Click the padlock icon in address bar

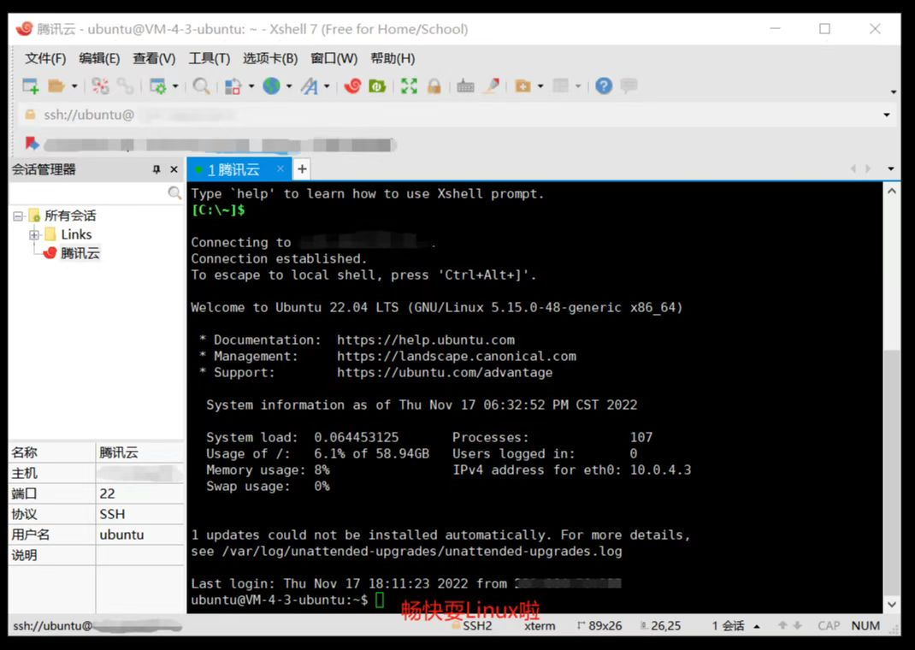click(30, 115)
